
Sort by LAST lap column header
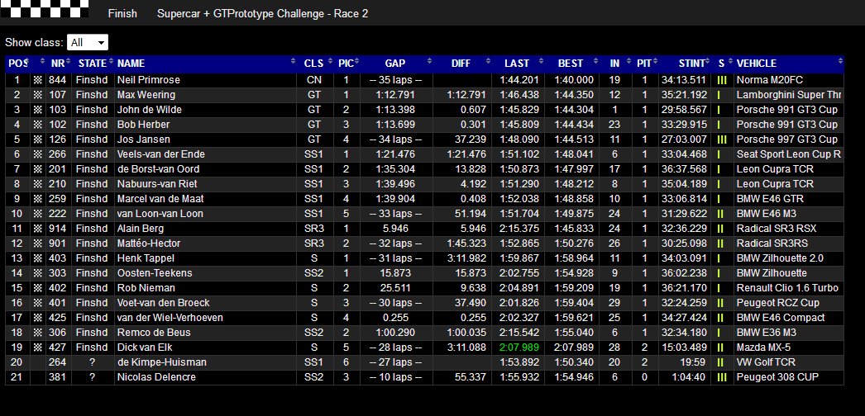(x=518, y=64)
